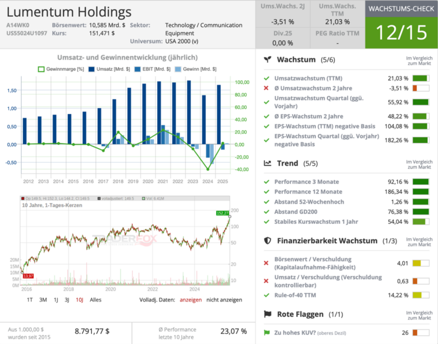Image resolution: width=438 pixels, height=344 pixels.
Task: Click nicht anzeigen for Volladj. Daten
Action: pyautogui.click(x=224, y=300)
